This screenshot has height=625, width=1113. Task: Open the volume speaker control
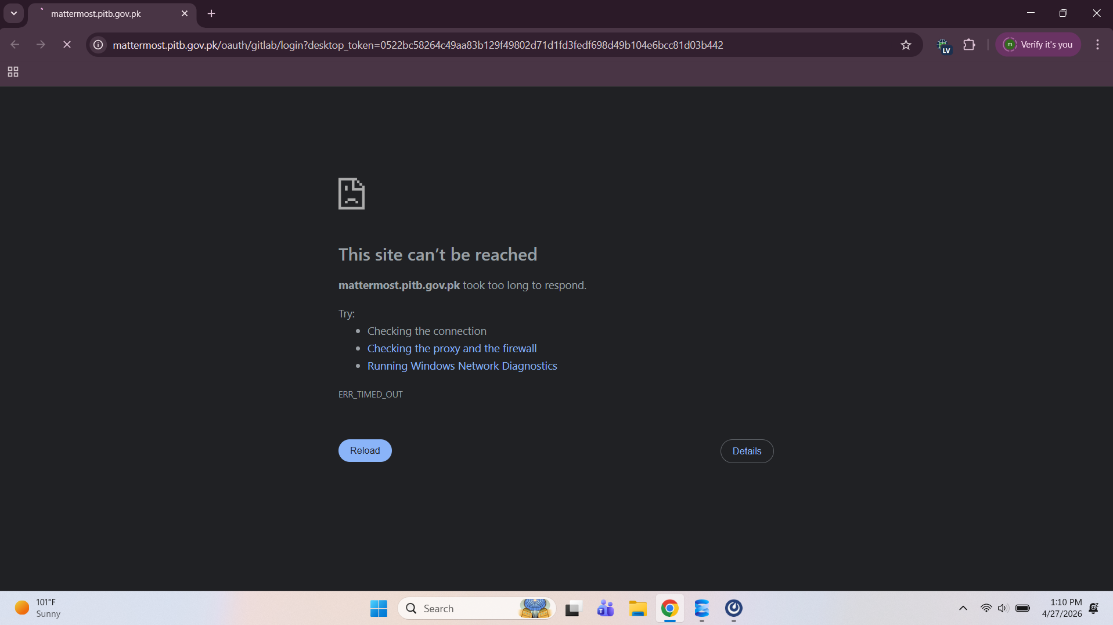coord(1003,608)
